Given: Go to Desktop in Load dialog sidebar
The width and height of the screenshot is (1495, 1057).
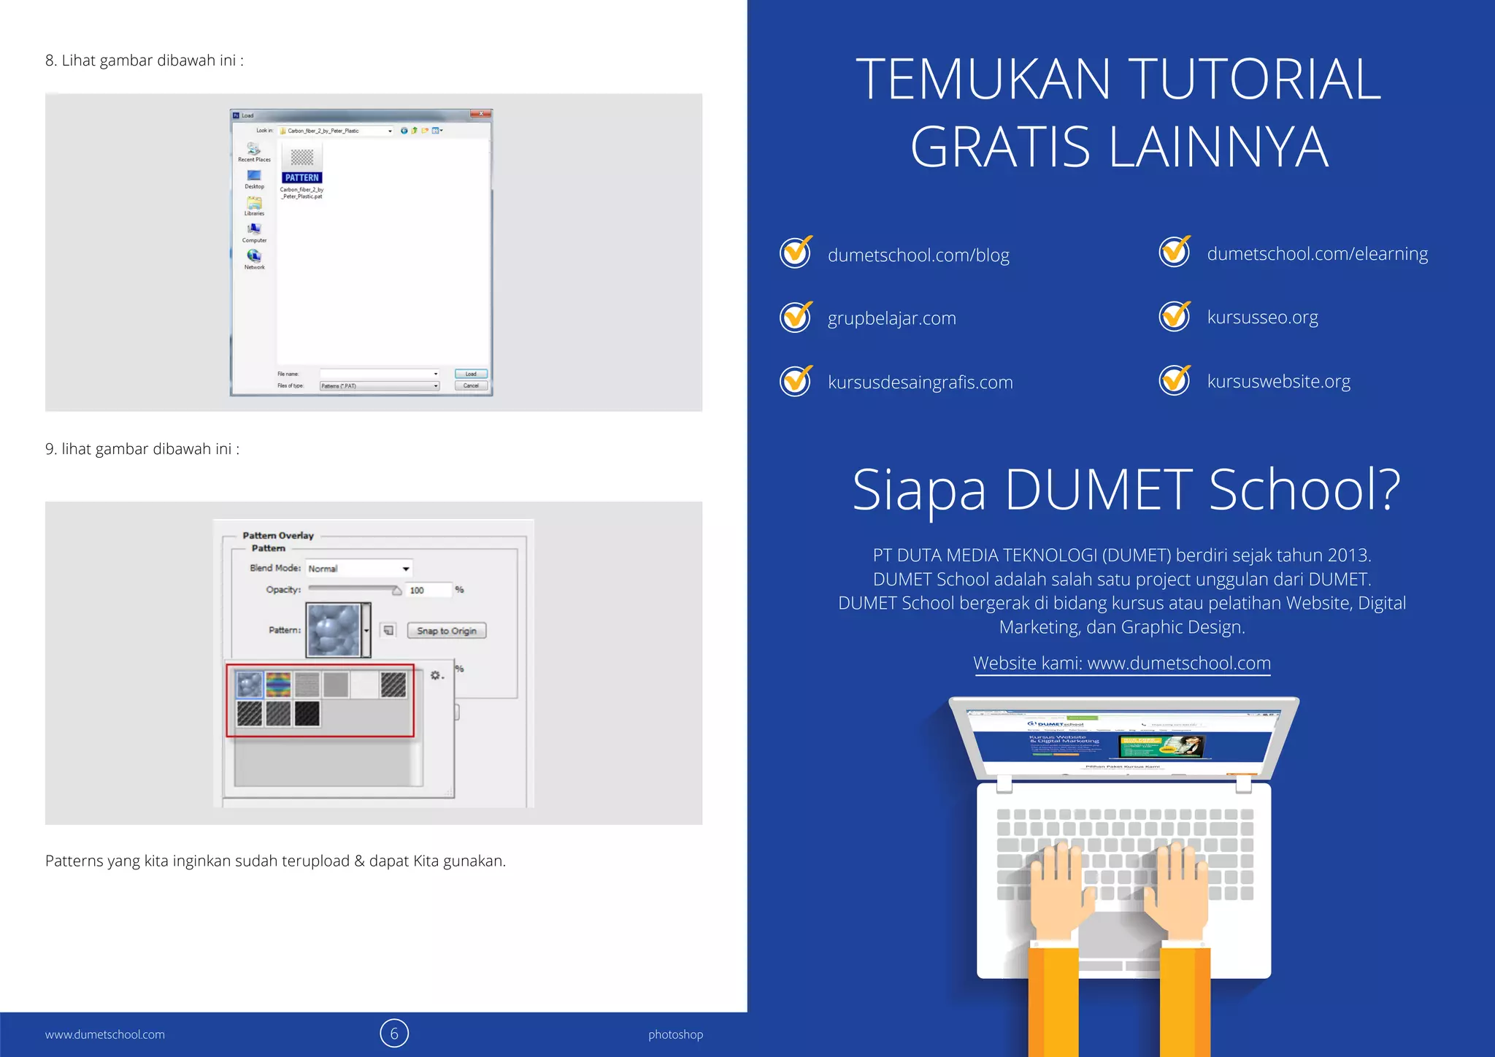Looking at the screenshot, I should [x=254, y=180].
